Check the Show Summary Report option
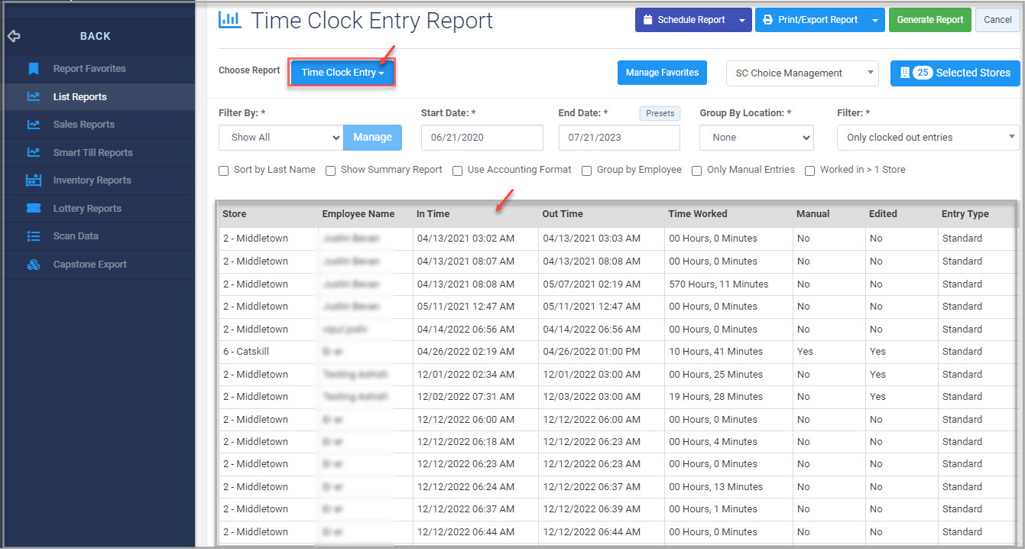This screenshot has width=1025, height=549. pos(330,170)
